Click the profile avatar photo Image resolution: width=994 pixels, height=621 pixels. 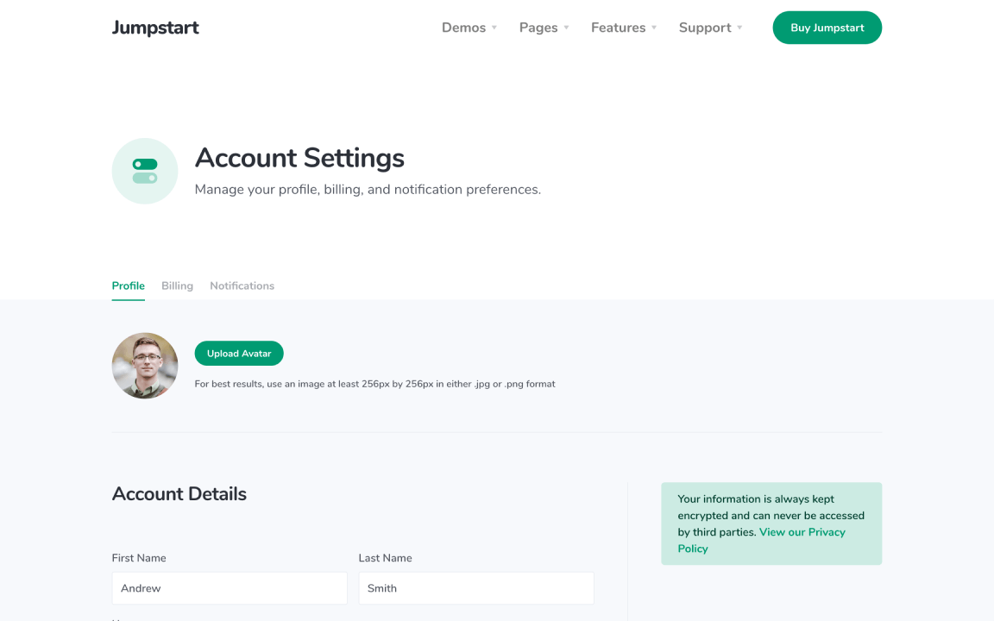[145, 366]
